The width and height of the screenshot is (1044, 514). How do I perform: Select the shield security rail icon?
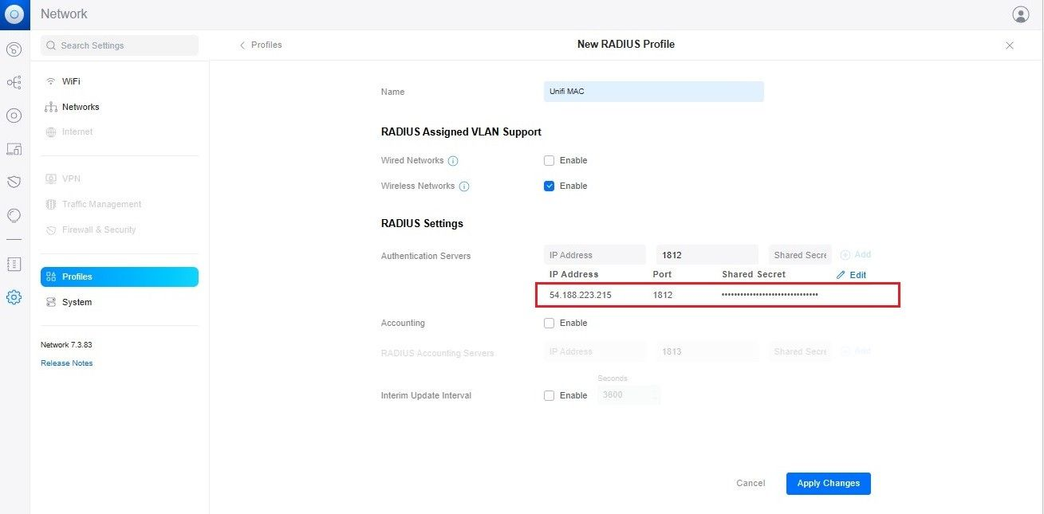14,182
